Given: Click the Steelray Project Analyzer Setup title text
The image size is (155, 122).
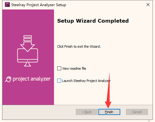Looking at the screenshot, I should click(x=39, y=5).
